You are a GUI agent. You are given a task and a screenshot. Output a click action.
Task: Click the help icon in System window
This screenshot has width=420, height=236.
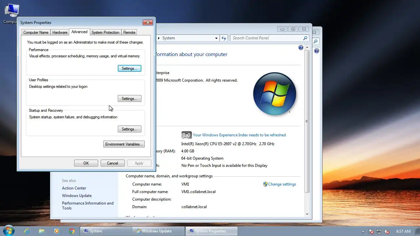301,48
